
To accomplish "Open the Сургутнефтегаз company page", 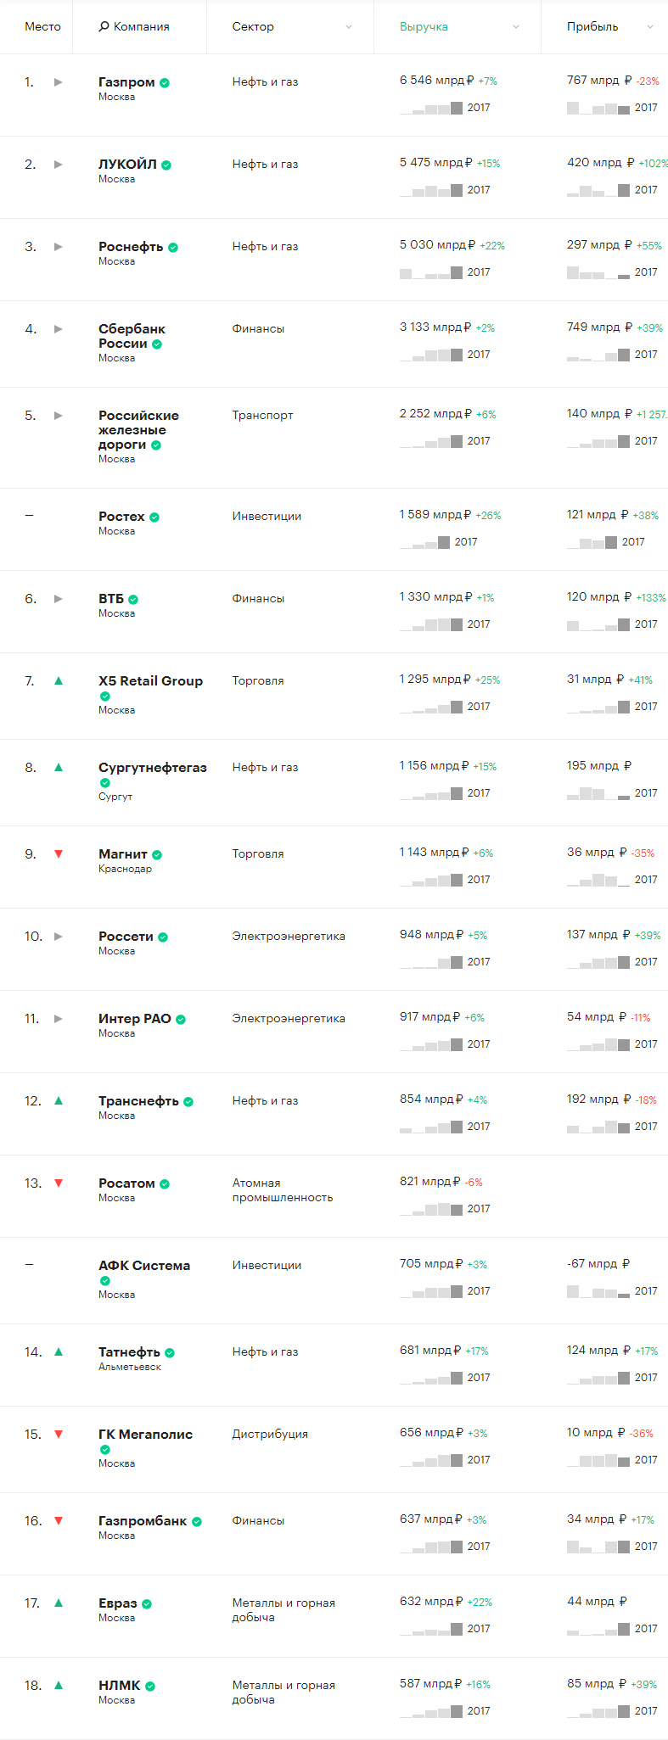I will 152,768.
